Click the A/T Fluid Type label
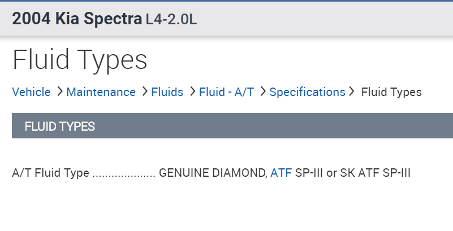Screen dimensions: 453x231 [50, 173]
